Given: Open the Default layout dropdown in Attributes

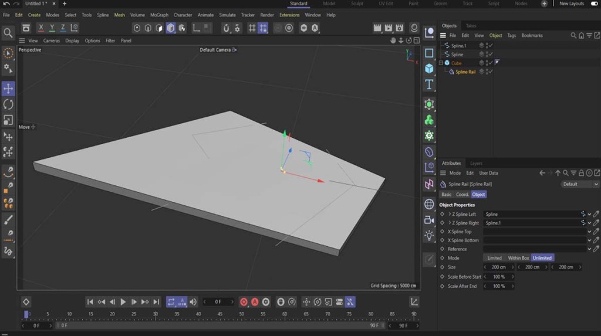Looking at the screenshot, I should [580, 184].
